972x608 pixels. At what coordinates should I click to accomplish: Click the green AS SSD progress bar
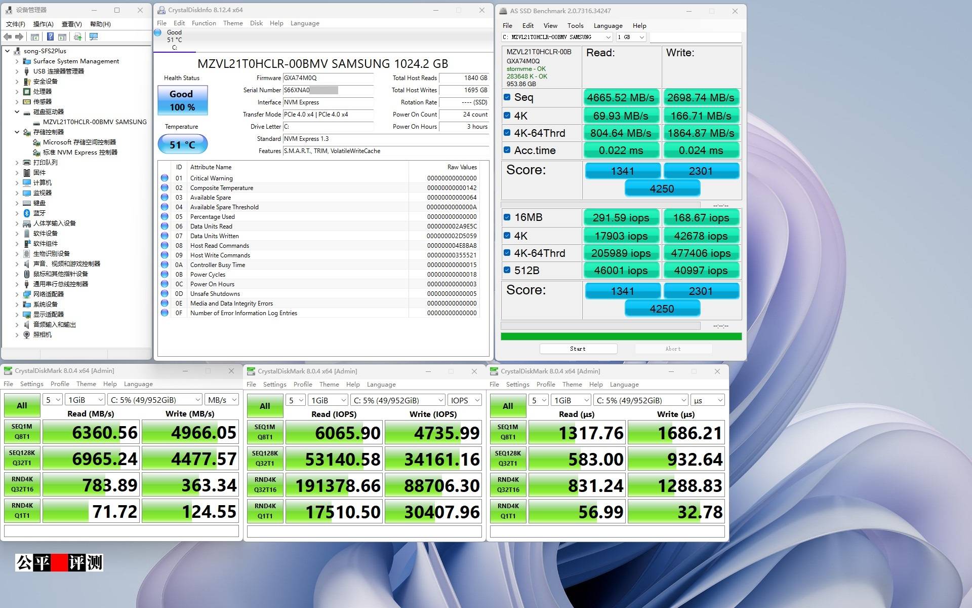point(621,336)
